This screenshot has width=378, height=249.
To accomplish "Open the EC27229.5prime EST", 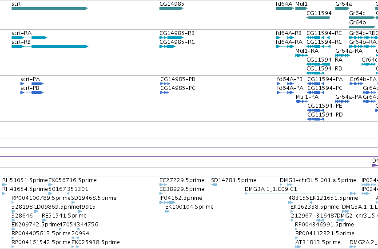I will click(x=163, y=185).
